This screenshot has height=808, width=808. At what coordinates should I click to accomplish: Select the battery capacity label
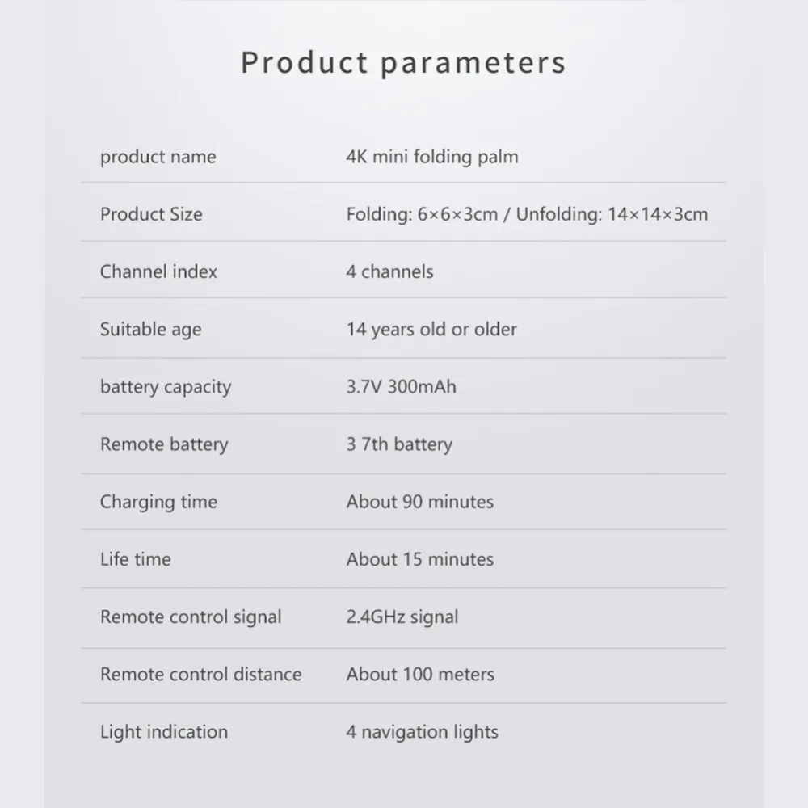click(166, 388)
